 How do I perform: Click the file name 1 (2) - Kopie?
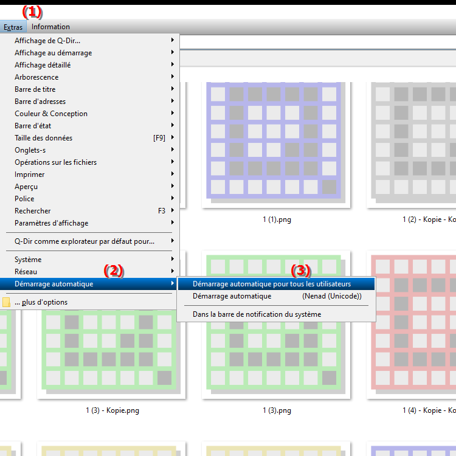click(429, 219)
